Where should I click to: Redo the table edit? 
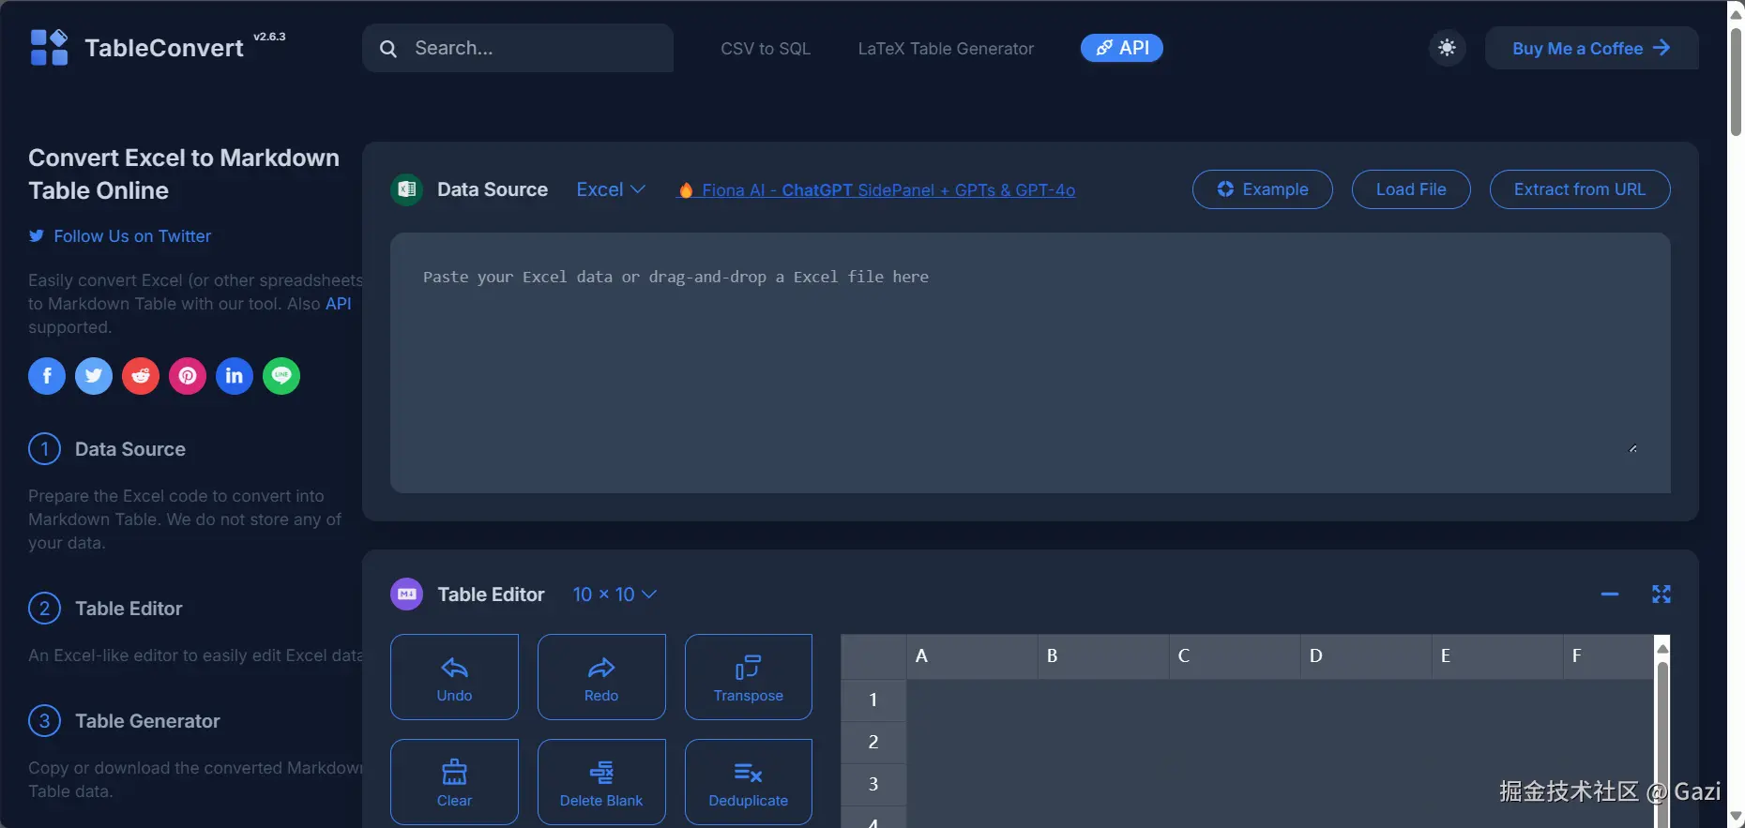[x=601, y=677]
